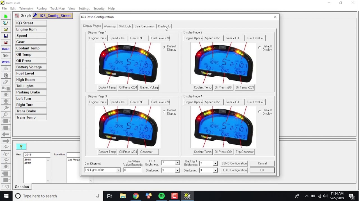This screenshot has height=201, width=359.
Task: Click the microphone icon in search box
Action: [x=98, y=196]
